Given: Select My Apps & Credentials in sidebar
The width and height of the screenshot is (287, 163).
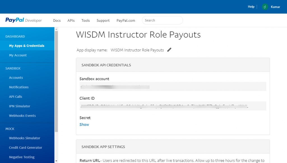Looking at the screenshot, I should [x=27, y=46].
